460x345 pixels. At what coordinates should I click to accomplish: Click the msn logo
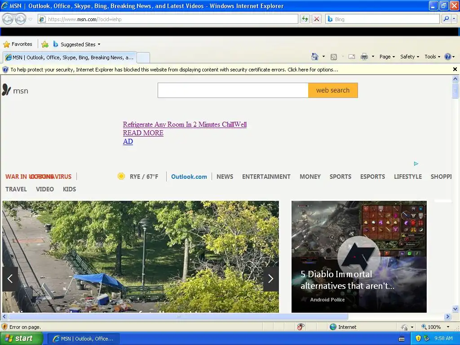click(15, 90)
